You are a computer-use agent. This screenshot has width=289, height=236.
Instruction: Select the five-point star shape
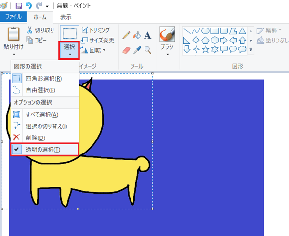(205, 49)
